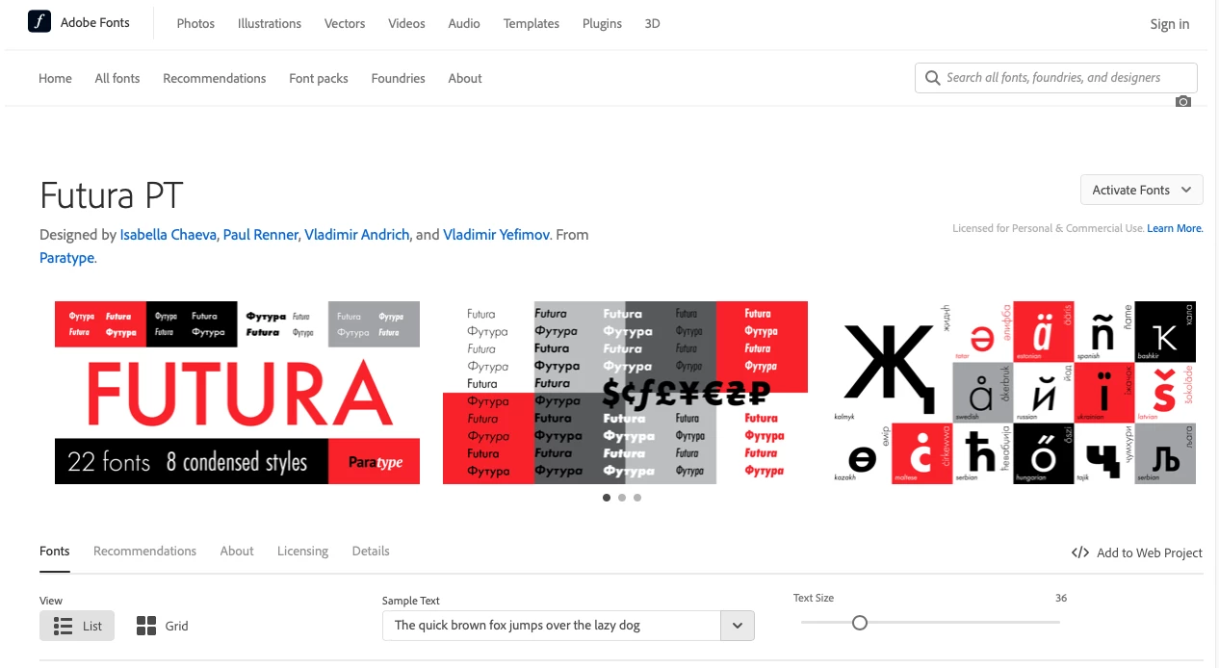Open visual search camera icon

coord(1183,101)
